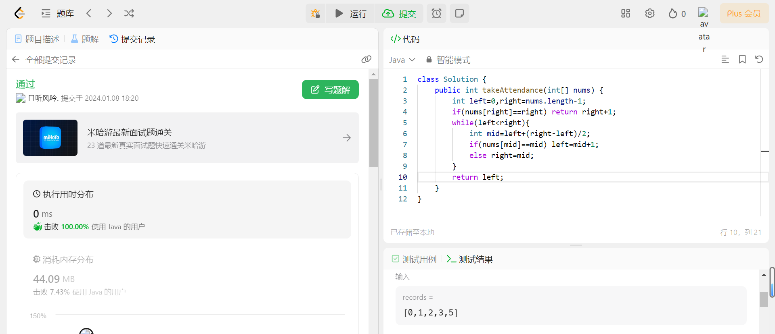
Task: Switch to the 测试用例 tab
Action: click(414, 259)
